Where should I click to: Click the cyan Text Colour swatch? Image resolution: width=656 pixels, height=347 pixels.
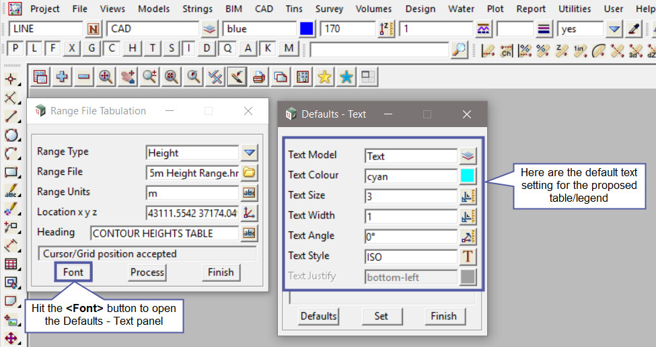point(468,176)
